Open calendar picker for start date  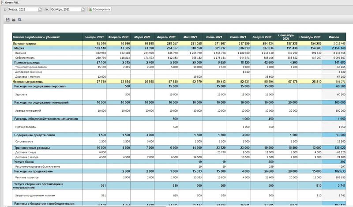coord(40,9)
